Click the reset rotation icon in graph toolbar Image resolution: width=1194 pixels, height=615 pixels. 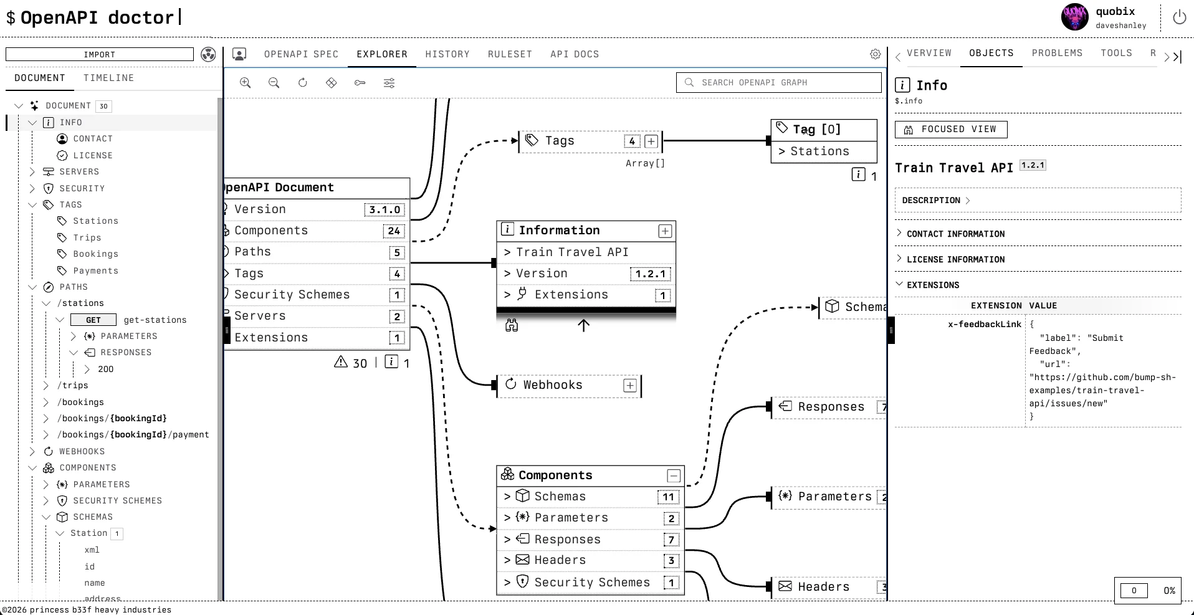click(x=303, y=83)
